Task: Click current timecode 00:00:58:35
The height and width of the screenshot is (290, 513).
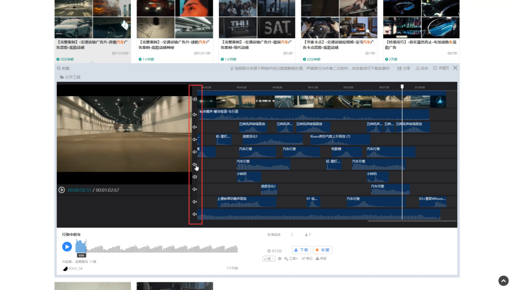Action: point(79,190)
